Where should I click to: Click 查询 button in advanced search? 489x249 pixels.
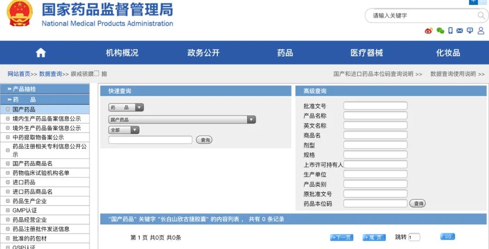tap(417, 204)
